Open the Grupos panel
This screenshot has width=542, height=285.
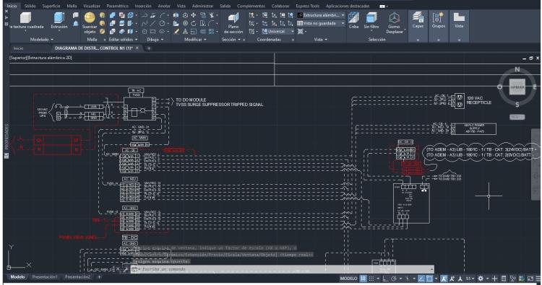pos(439,21)
